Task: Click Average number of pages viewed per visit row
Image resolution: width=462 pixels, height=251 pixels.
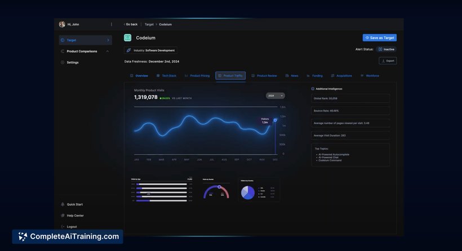Action: pyautogui.click(x=350, y=123)
